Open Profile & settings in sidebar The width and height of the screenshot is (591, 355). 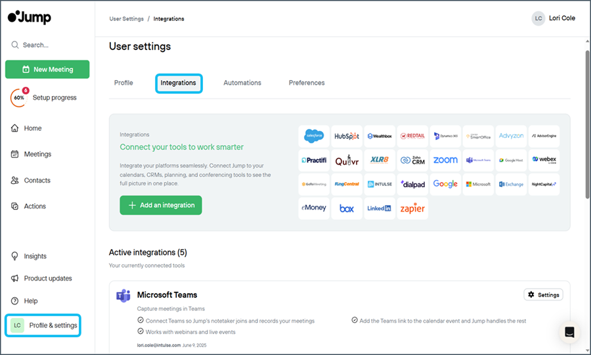click(x=43, y=325)
